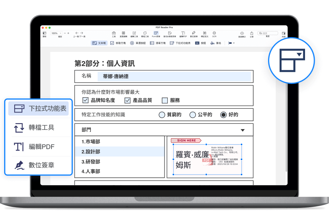Open the 轉檔工具 converter in top toolbar
Viewport: 329px width, 224px height.
point(145,33)
